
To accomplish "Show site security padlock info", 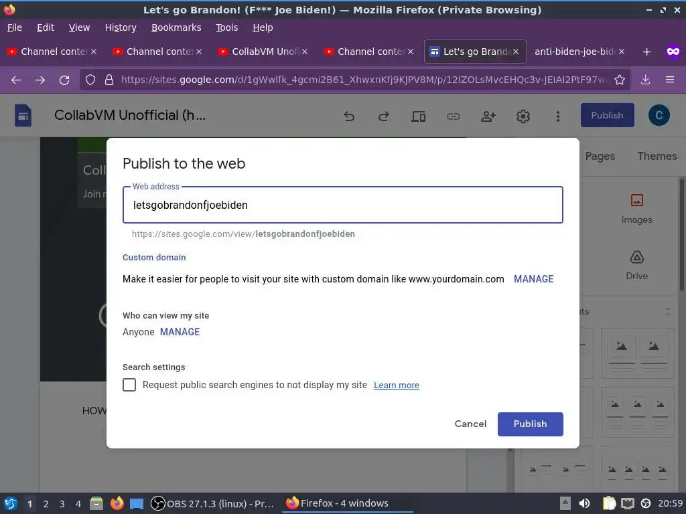I will [x=109, y=80].
